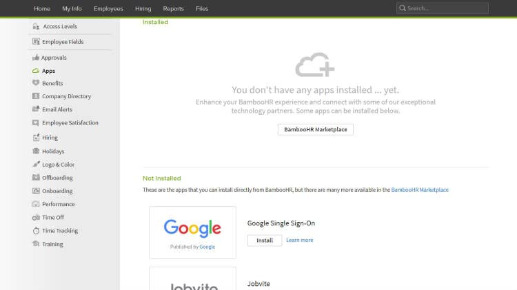Open Offboarding settings

pyautogui.click(x=57, y=177)
